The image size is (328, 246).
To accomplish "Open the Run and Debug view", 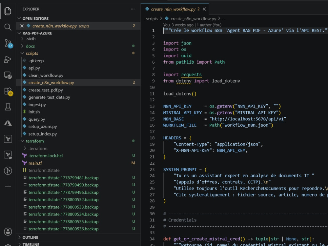I will [x=8, y=59].
